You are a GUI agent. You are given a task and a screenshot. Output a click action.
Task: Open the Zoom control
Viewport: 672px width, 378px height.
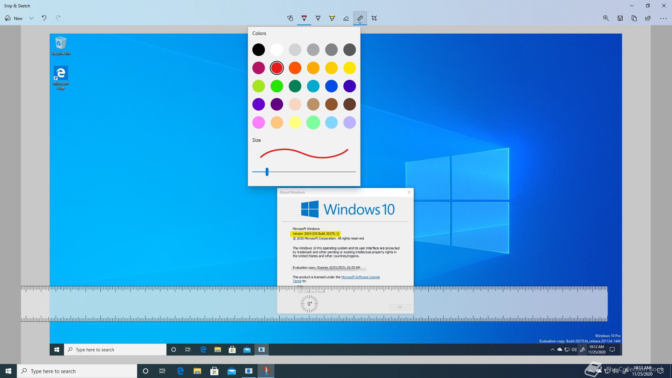606,18
